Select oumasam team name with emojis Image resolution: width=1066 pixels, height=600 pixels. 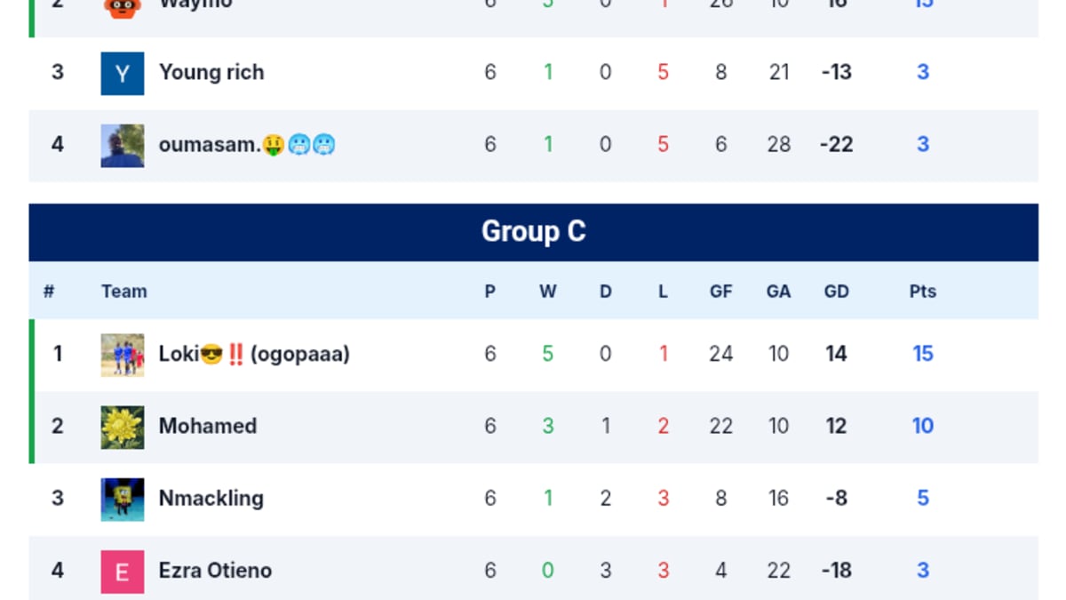[x=247, y=144]
